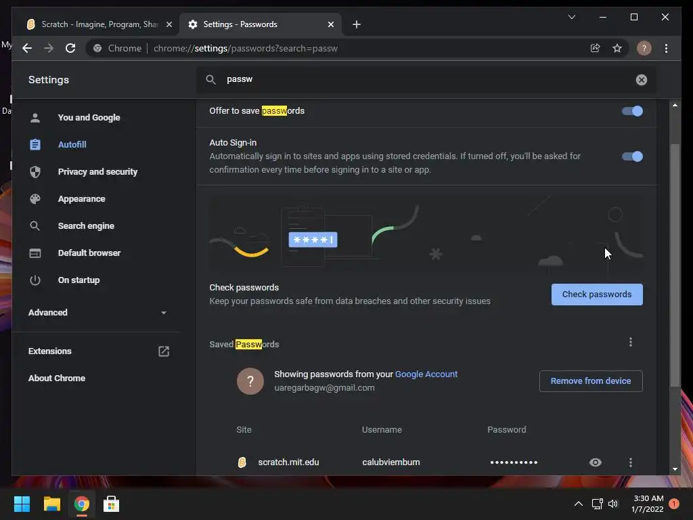The width and height of the screenshot is (693, 520).
Task: Click the masked password dots for scratch.mit.edu
Action: [514, 462]
